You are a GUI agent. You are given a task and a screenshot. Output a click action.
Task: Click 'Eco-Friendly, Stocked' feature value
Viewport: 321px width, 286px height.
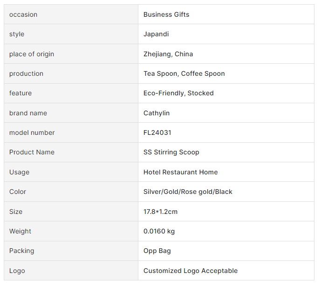(178, 93)
